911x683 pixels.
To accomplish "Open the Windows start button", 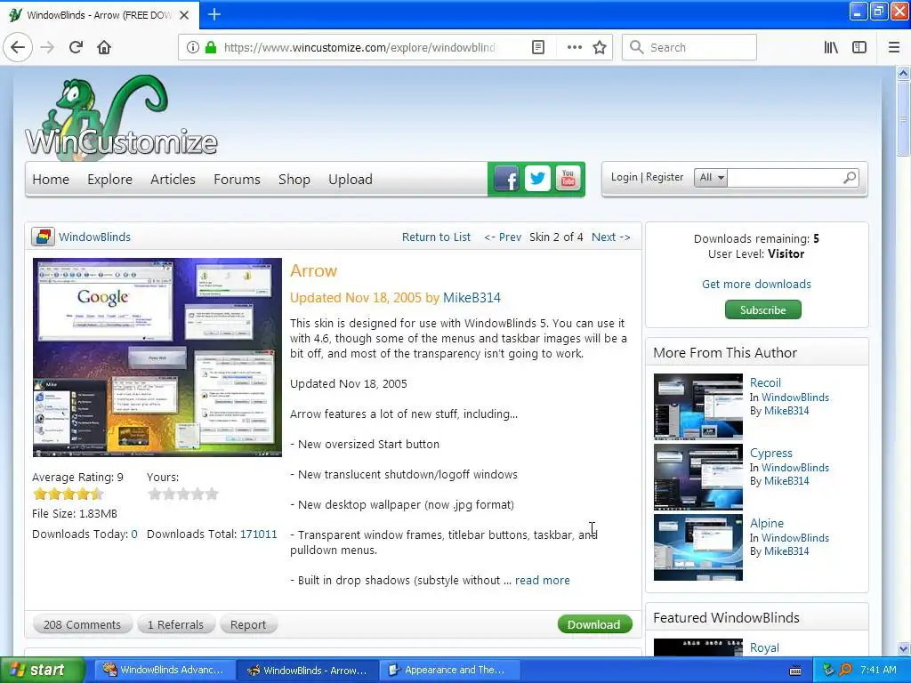I will [42, 670].
